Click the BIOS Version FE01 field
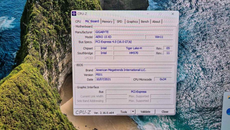The image size is (230, 130). pyautogui.click(x=133, y=75)
